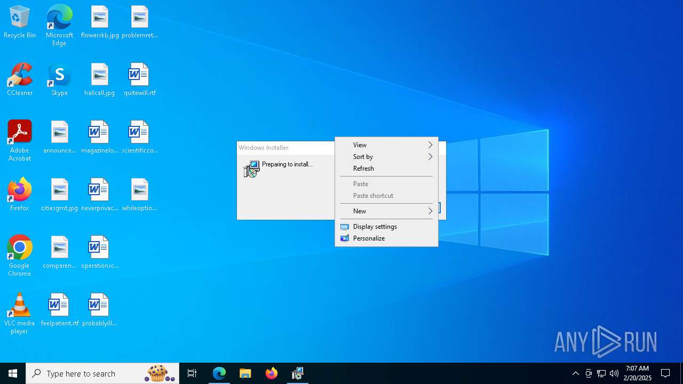Select the scientificco... Word document icon
683x384 pixels.
[140, 138]
